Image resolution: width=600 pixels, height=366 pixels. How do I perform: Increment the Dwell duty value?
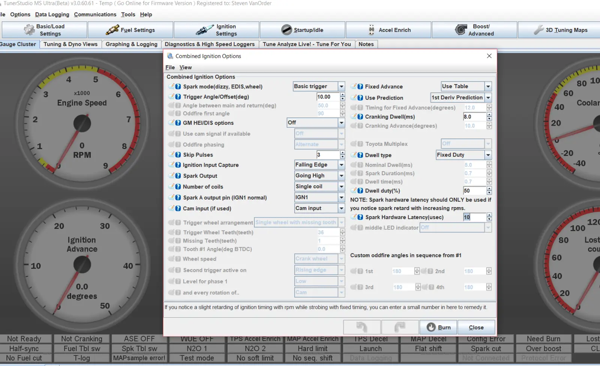[489, 189]
